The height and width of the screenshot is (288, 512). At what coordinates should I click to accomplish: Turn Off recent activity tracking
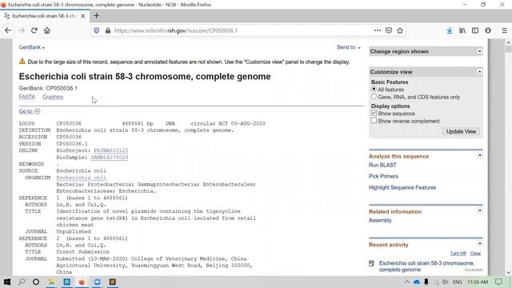pyautogui.click(x=458, y=254)
